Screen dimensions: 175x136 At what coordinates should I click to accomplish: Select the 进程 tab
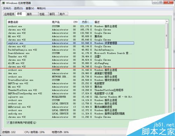click(x=21, y=14)
